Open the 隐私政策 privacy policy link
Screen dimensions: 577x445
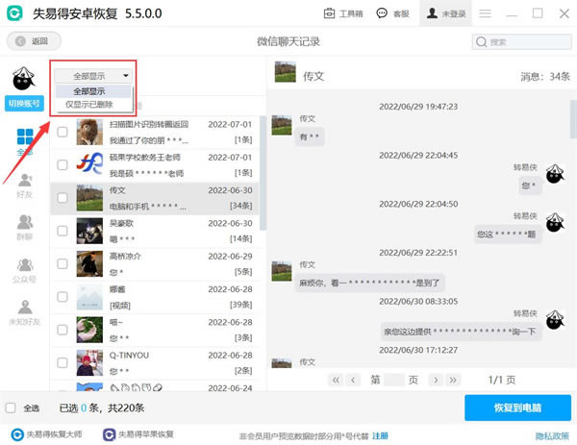click(x=552, y=436)
